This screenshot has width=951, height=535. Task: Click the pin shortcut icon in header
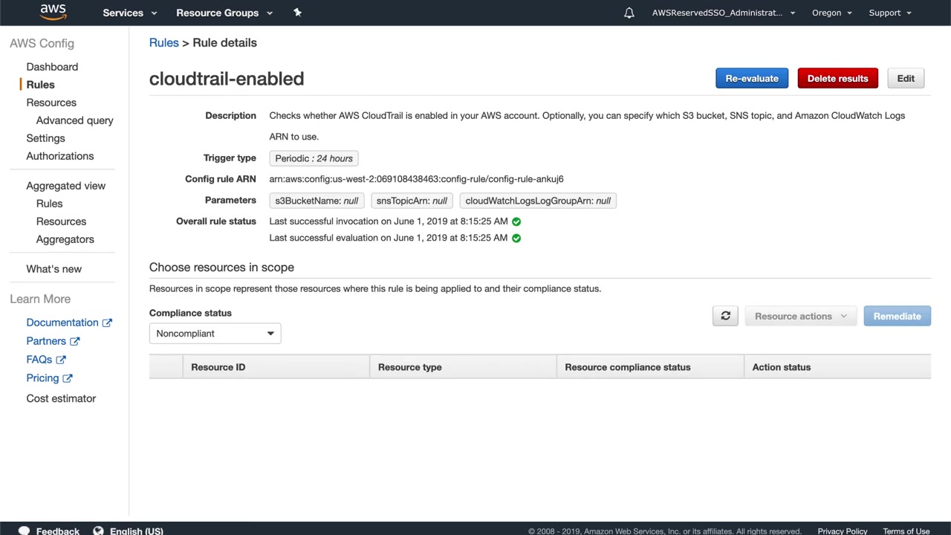point(297,13)
